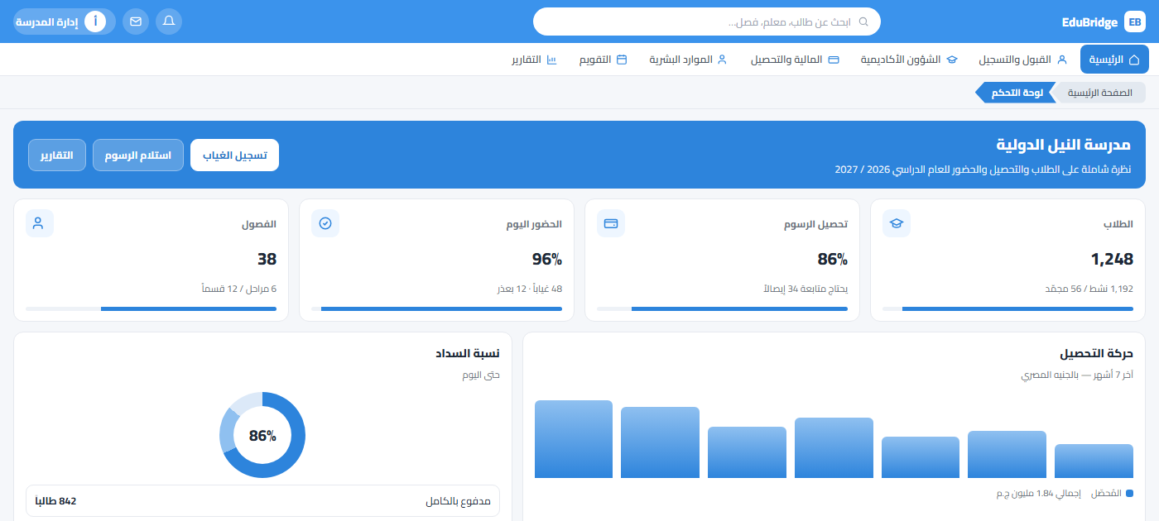The width and height of the screenshot is (1159, 521).
Task: Click the check circle icon on الحضور اليوم card
Action: 325,223
